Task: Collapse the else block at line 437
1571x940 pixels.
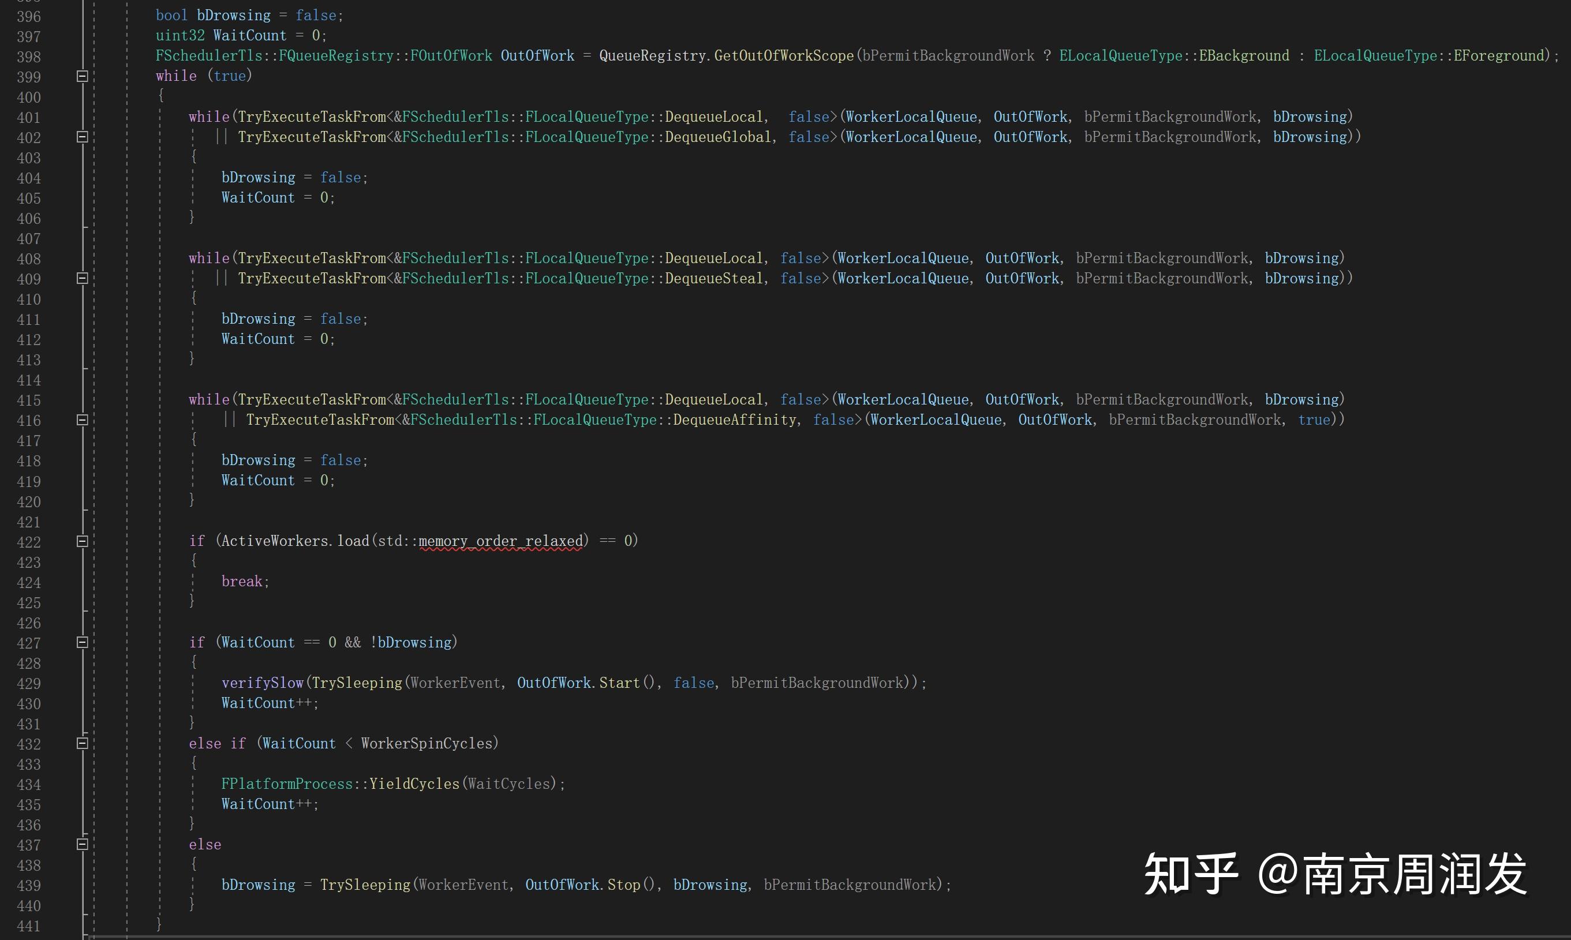Action: 82,844
